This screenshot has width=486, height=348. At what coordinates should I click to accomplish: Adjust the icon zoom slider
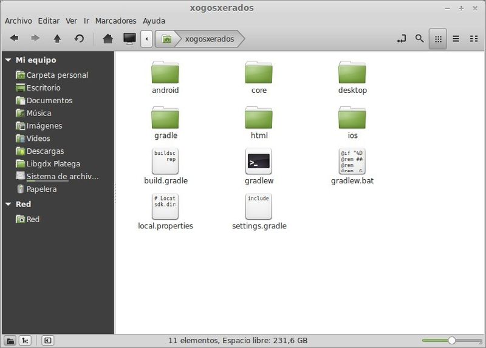(x=451, y=341)
